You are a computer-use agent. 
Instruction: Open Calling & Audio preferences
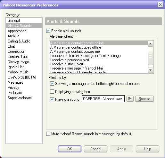(24, 41)
